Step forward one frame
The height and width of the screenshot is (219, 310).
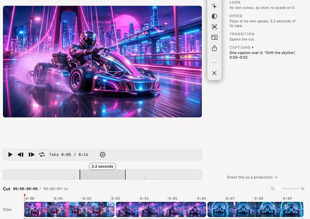(31, 154)
